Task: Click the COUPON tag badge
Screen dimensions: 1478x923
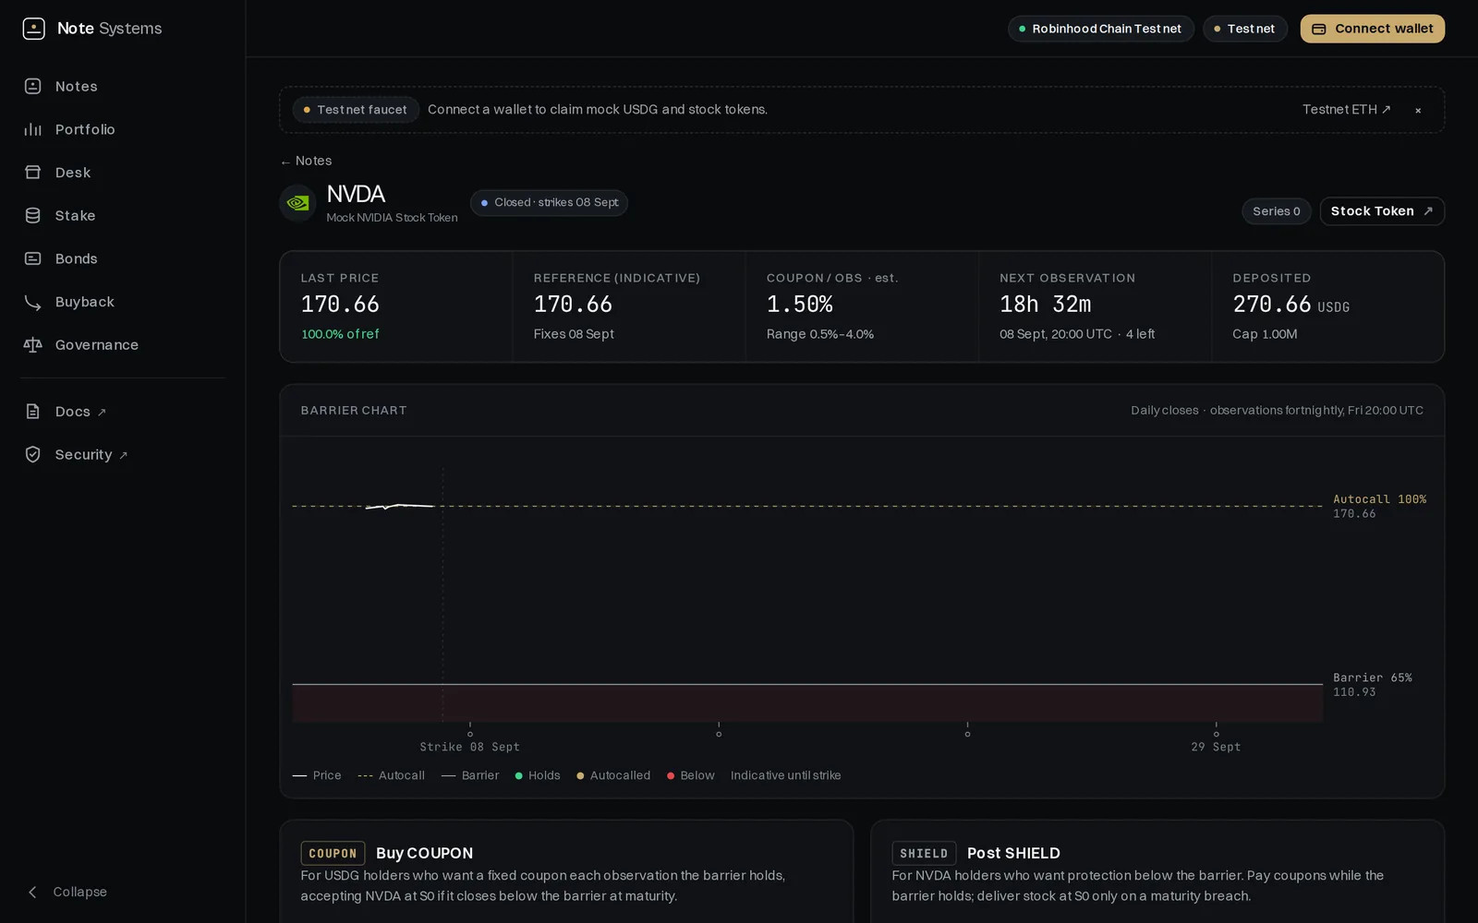Action: pyautogui.click(x=333, y=854)
